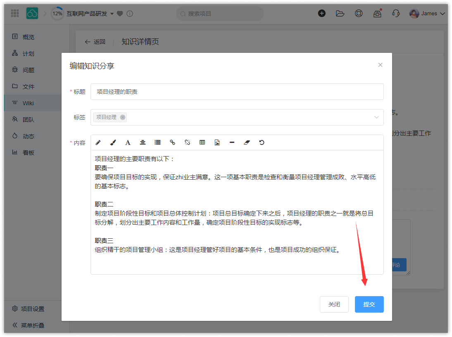Open the James user menu
This screenshot has width=452, height=337.
pos(427,14)
